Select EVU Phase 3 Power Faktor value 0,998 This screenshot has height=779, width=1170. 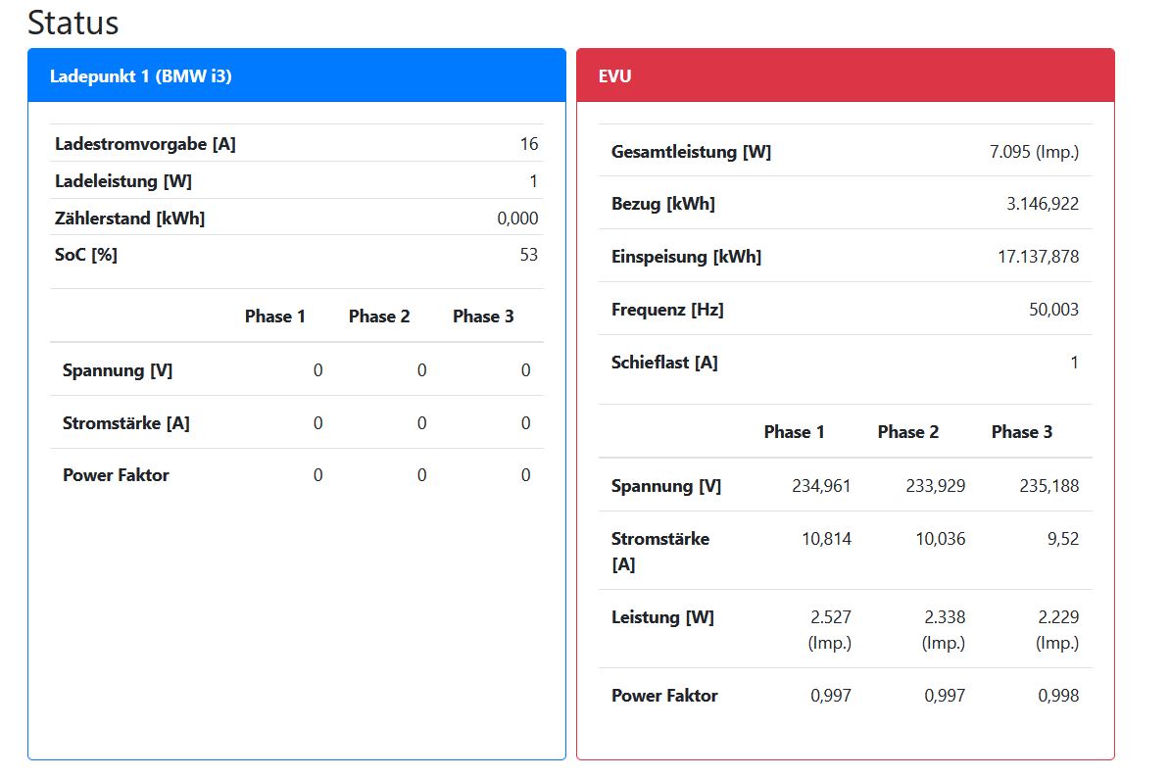(x=1058, y=696)
